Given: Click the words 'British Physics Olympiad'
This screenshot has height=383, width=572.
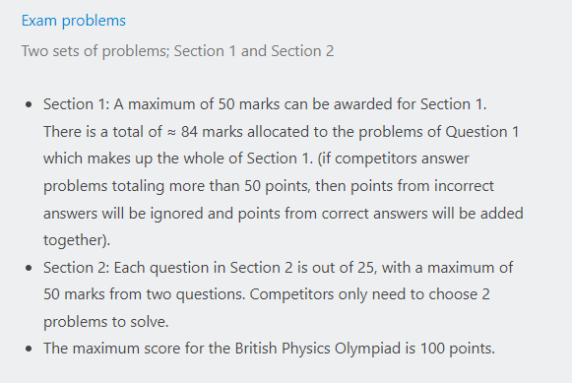Looking at the screenshot, I should pyautogui.click(x=317, y=349).
